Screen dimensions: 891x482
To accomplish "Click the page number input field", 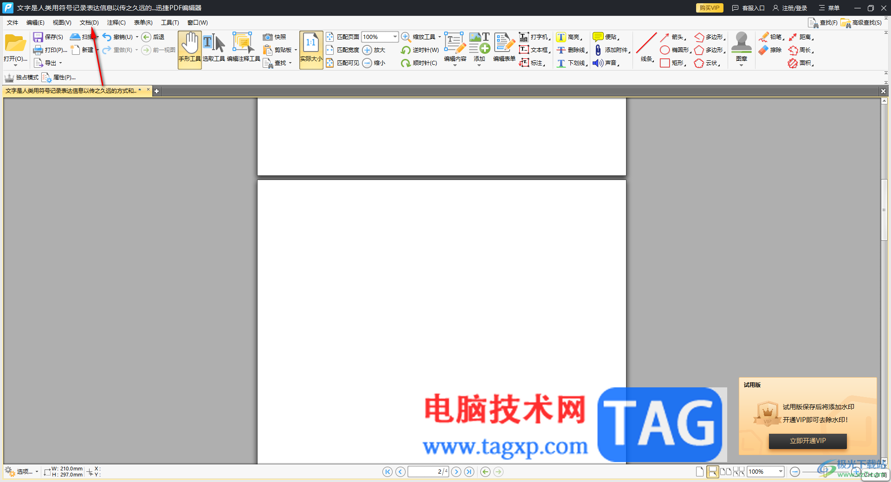I will (x=428, y=472).
